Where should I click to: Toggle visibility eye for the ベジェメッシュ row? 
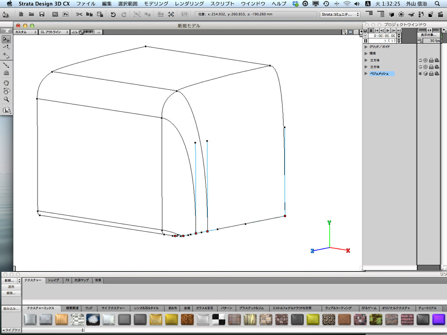[x=420, y=74]
